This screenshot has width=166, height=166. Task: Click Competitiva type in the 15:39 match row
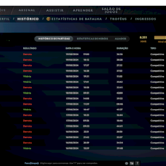pos(157,148)
